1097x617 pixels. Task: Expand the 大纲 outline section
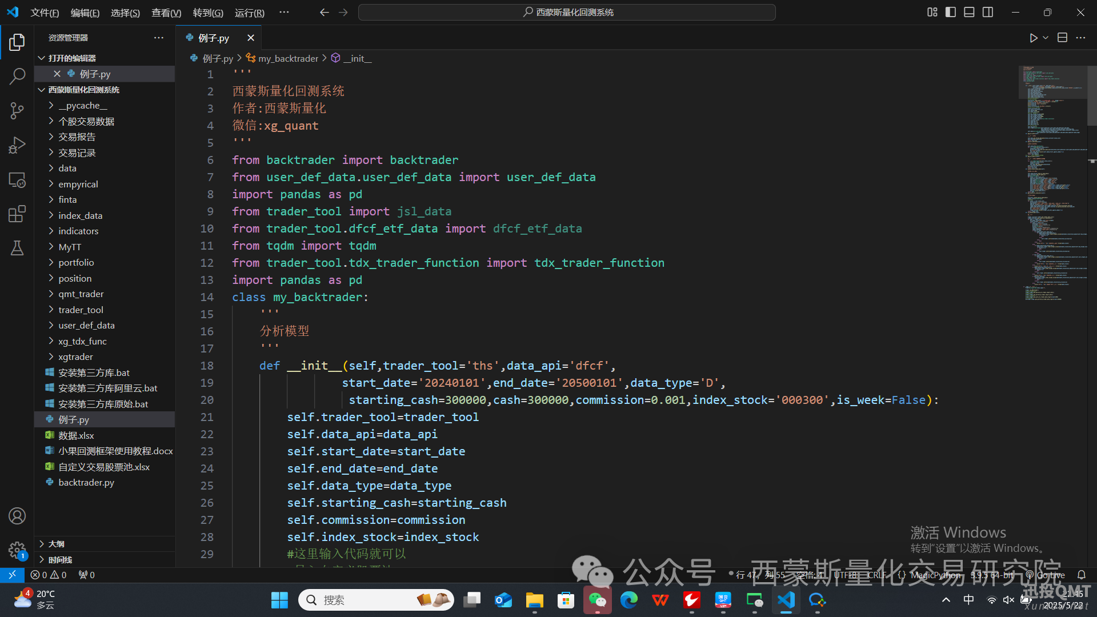105,544
